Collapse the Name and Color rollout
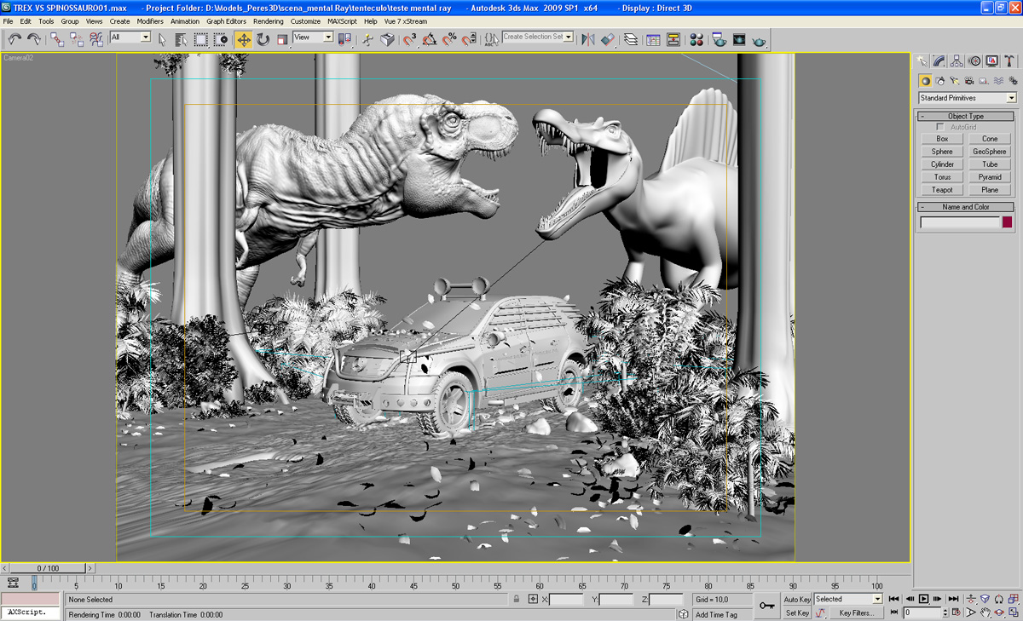Image resolution: width=1023 pixels, height=621 pixels. [x=966, y=207]
